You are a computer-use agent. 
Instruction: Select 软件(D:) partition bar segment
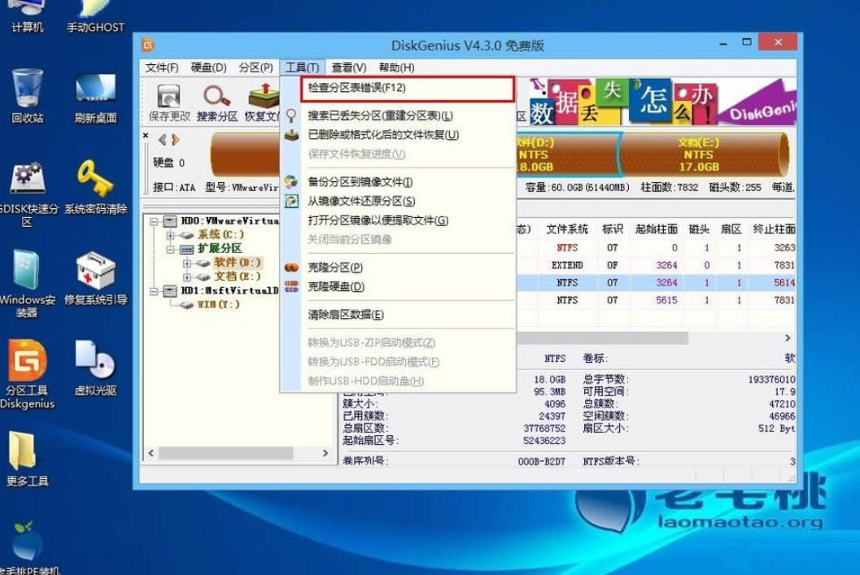click(x=568, y=154)
